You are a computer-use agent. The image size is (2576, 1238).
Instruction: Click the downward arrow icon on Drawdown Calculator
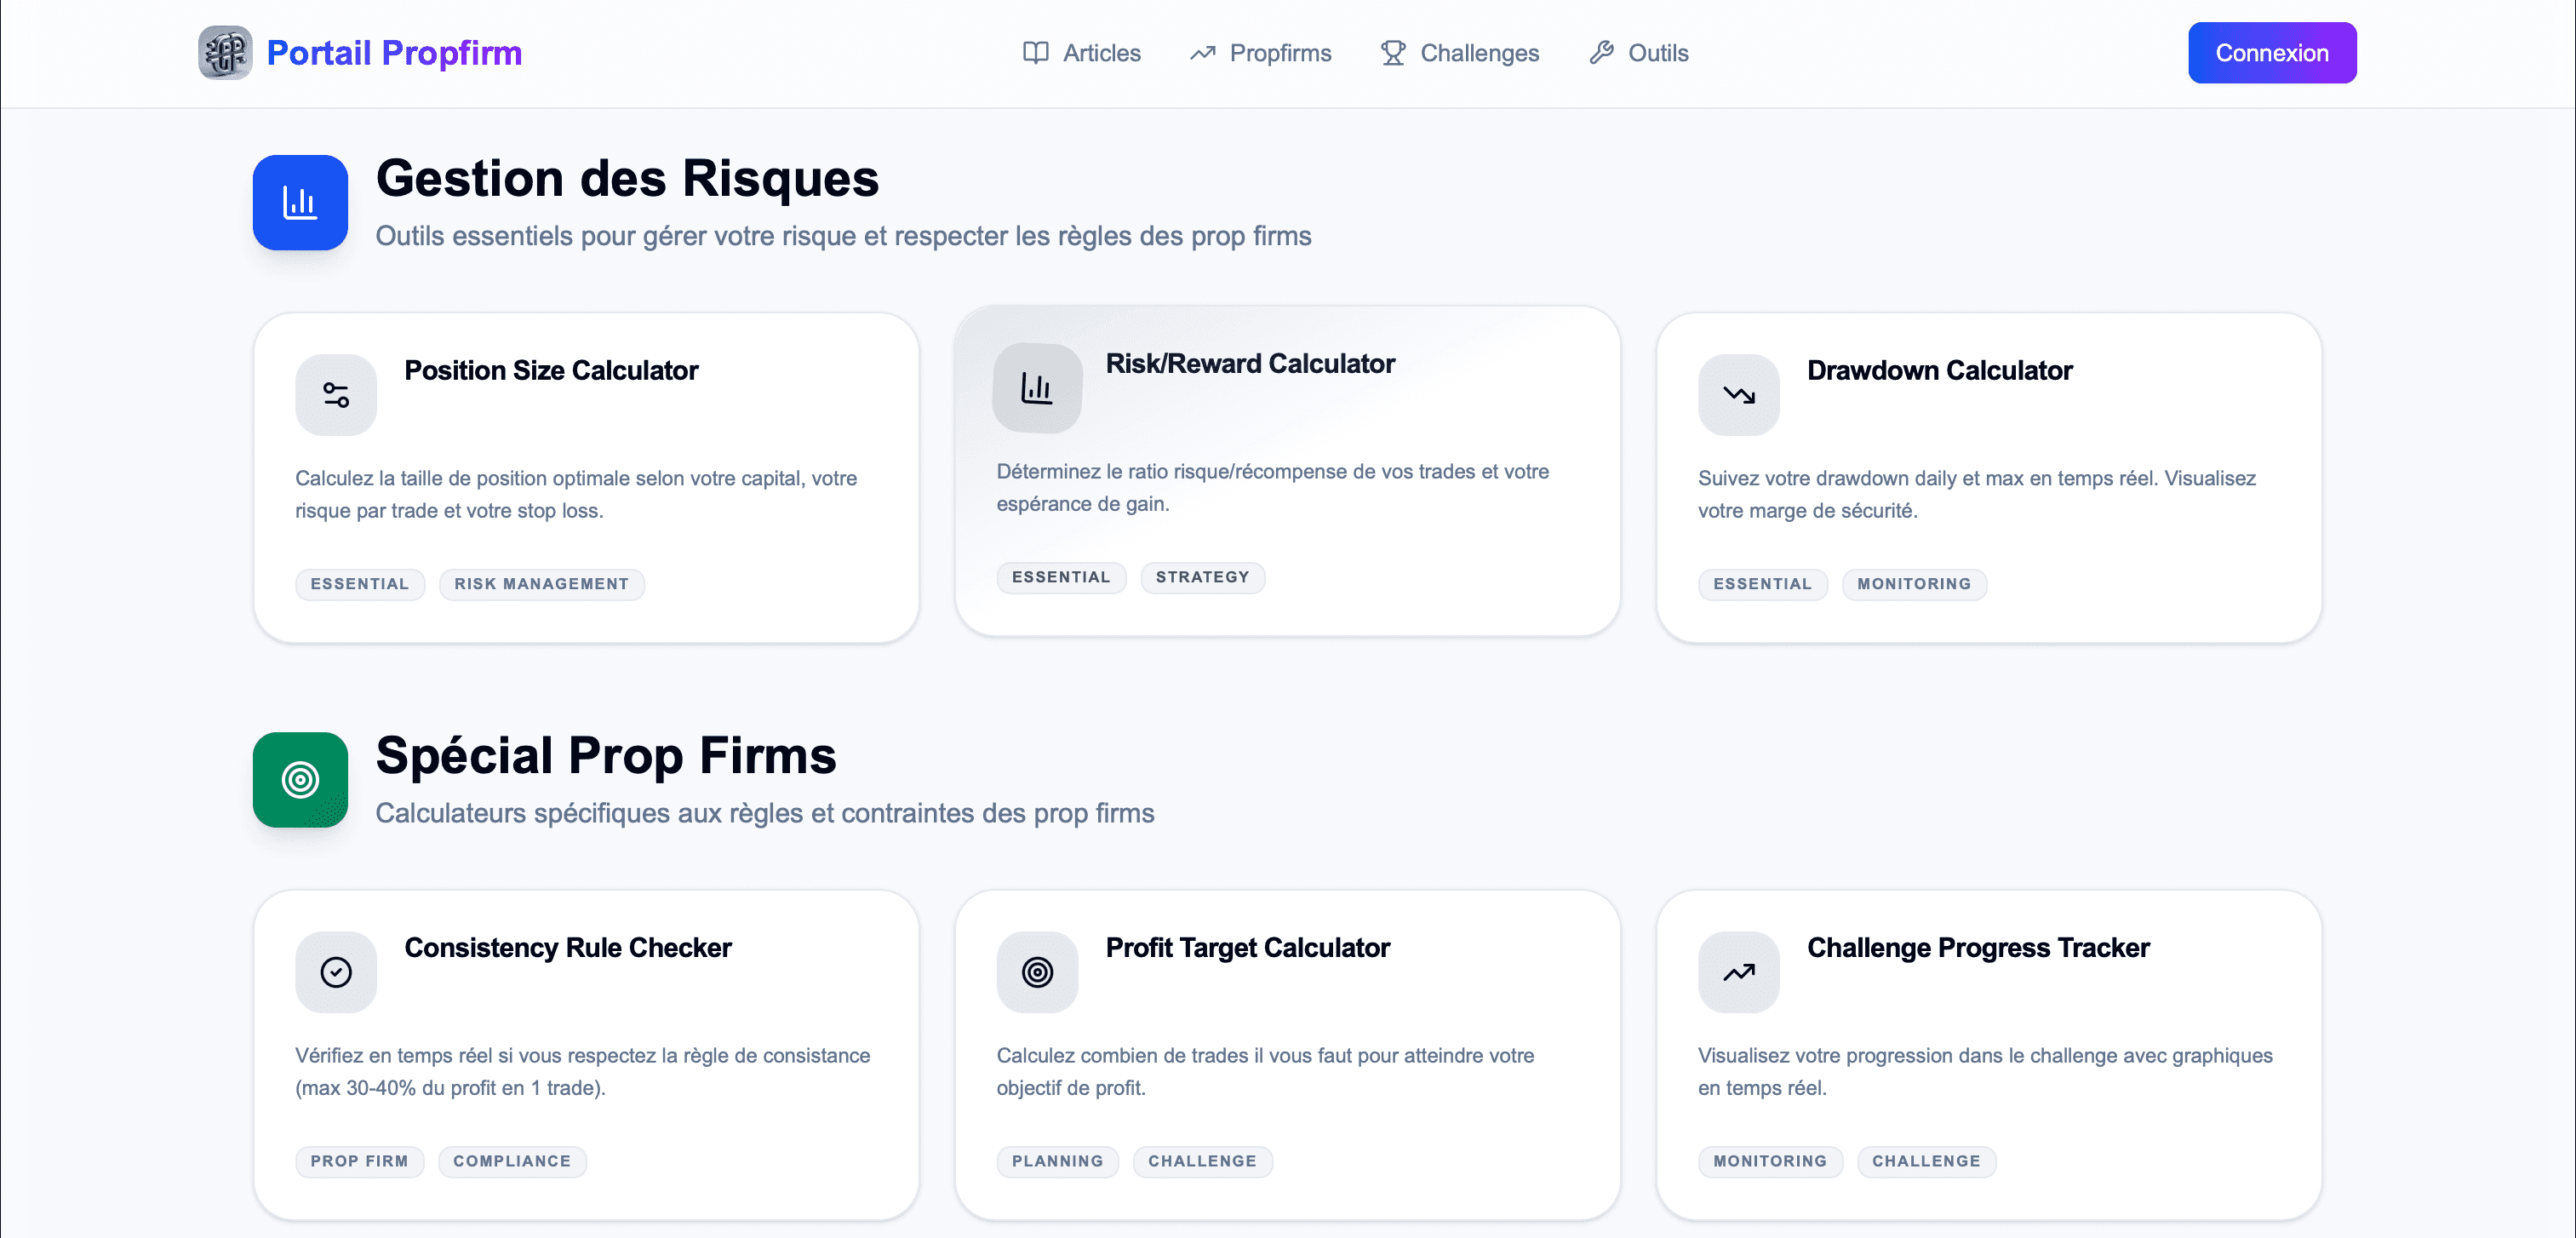(x=1738, y=394)
